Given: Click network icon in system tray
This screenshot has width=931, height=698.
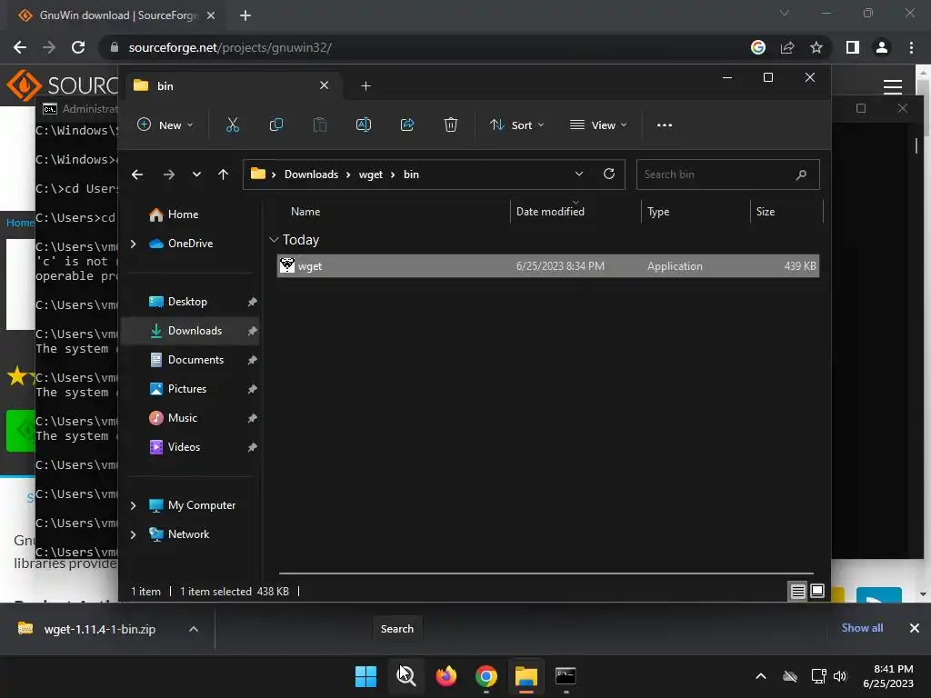Looking at the screenshot, I should pos(818,676).
